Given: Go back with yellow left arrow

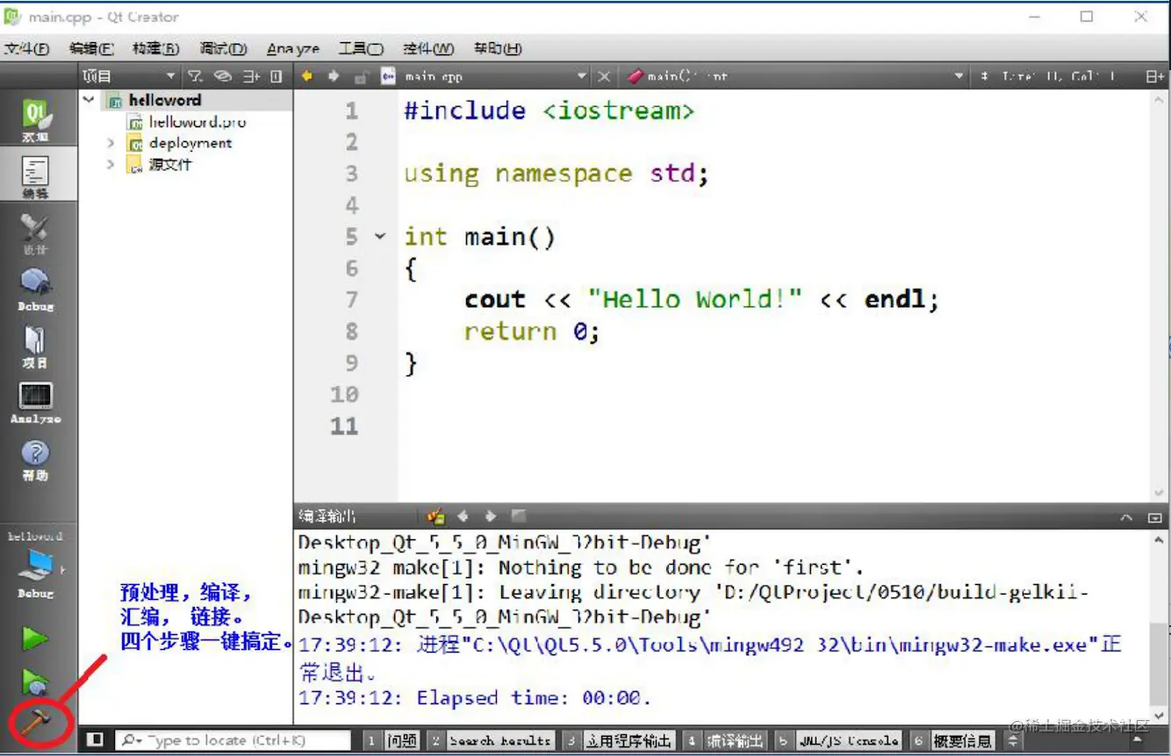Looking at the screenshot, I should (306, 76).
